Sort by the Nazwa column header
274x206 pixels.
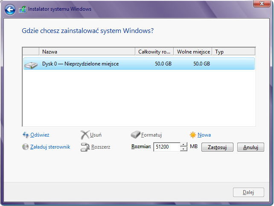87,51
